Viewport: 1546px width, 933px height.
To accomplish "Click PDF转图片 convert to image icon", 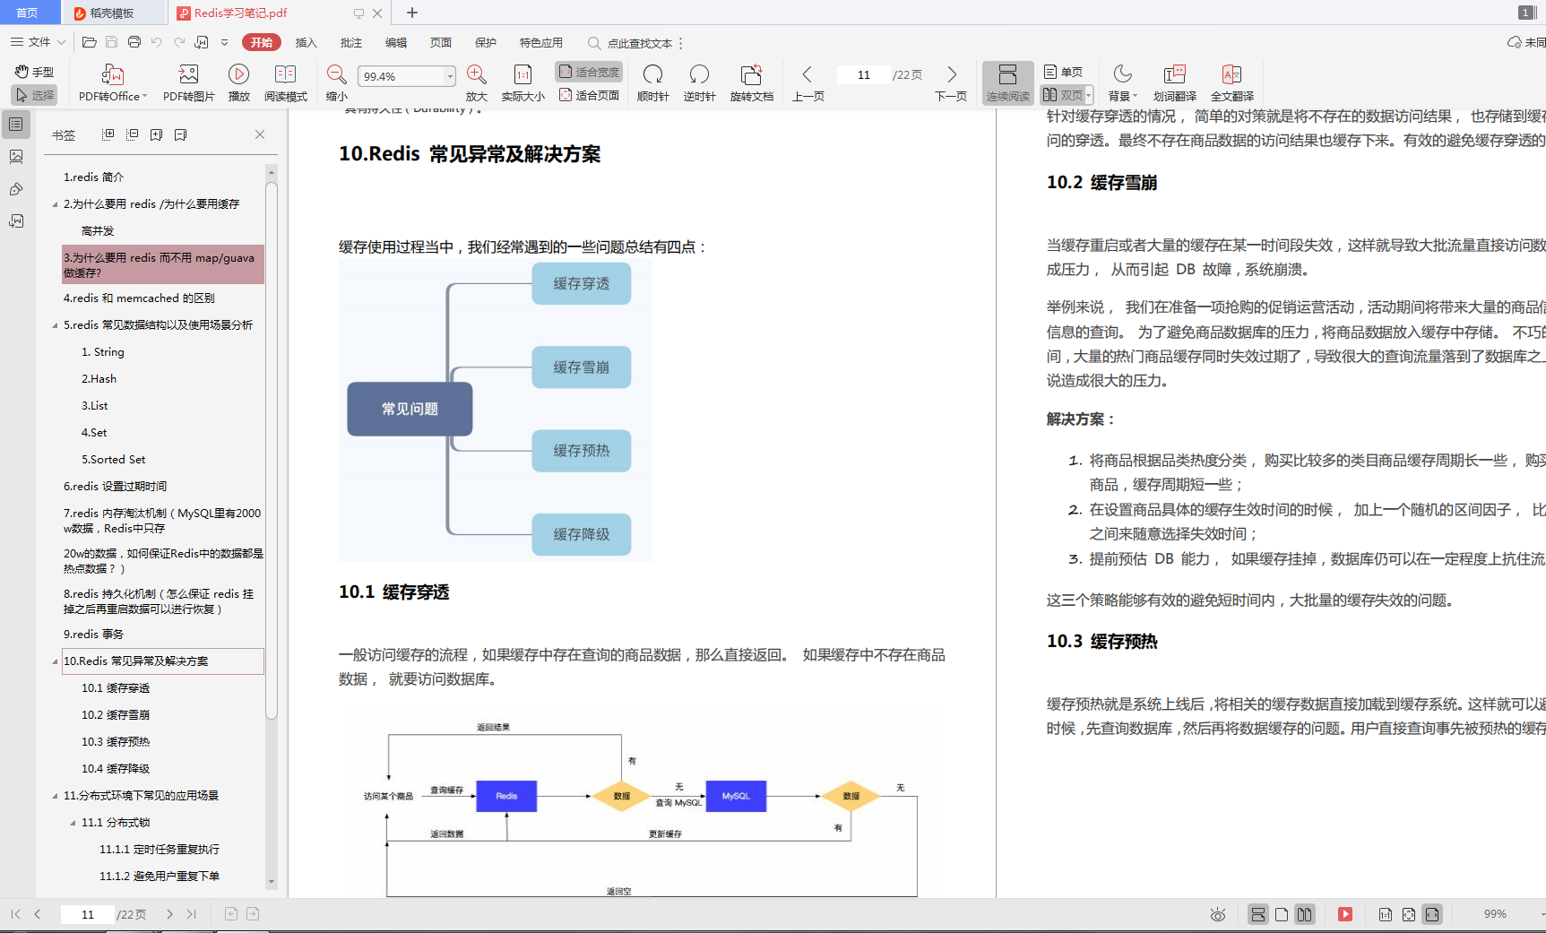I will pyautogui.click(x=188, y=82).
